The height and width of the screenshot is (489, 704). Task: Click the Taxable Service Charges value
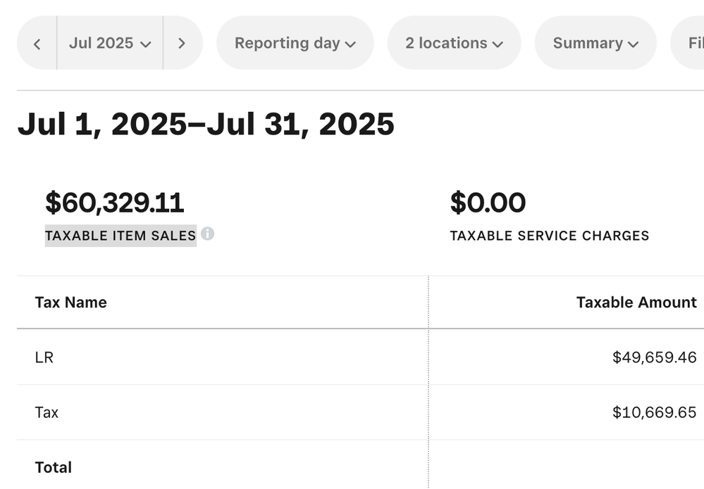pos(488,203)
